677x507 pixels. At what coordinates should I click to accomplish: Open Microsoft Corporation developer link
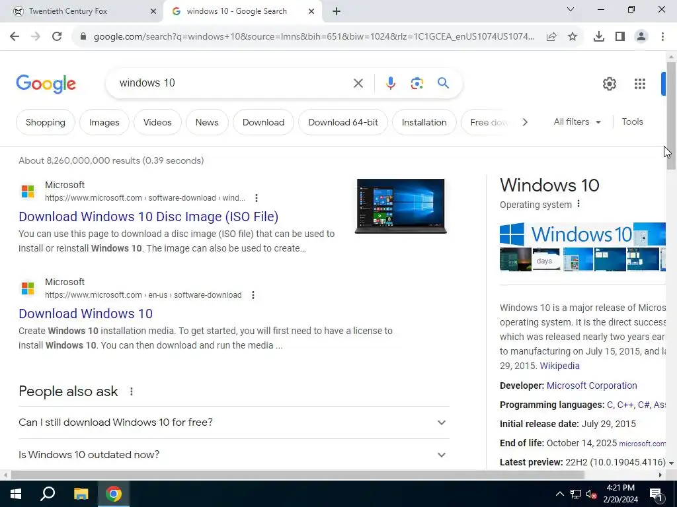click(592, 386)
